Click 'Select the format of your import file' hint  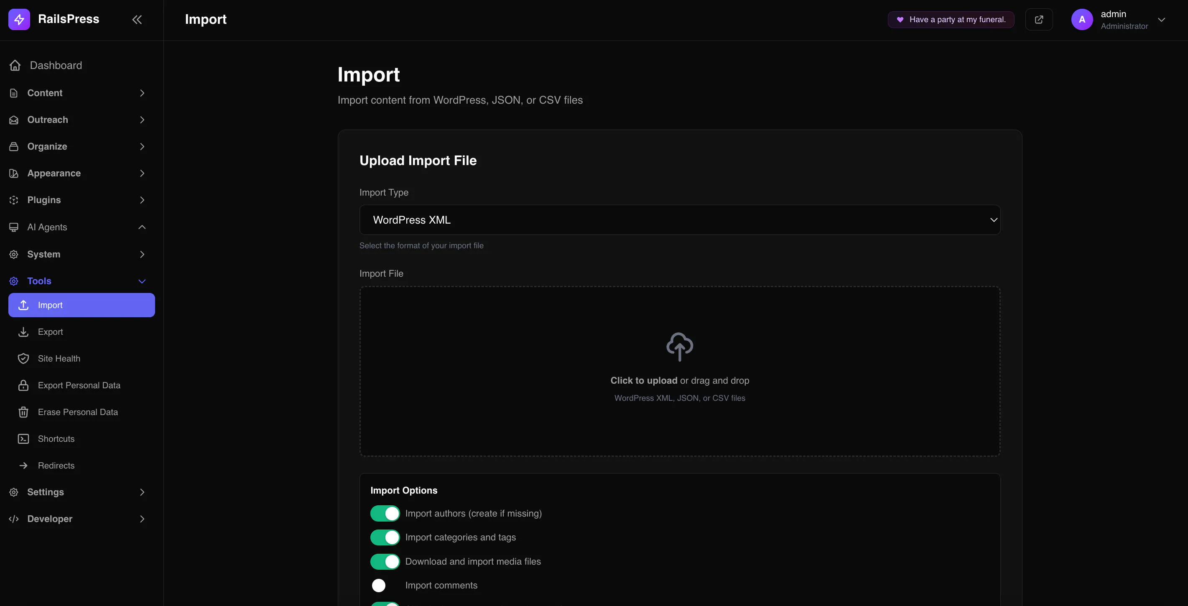421,246
